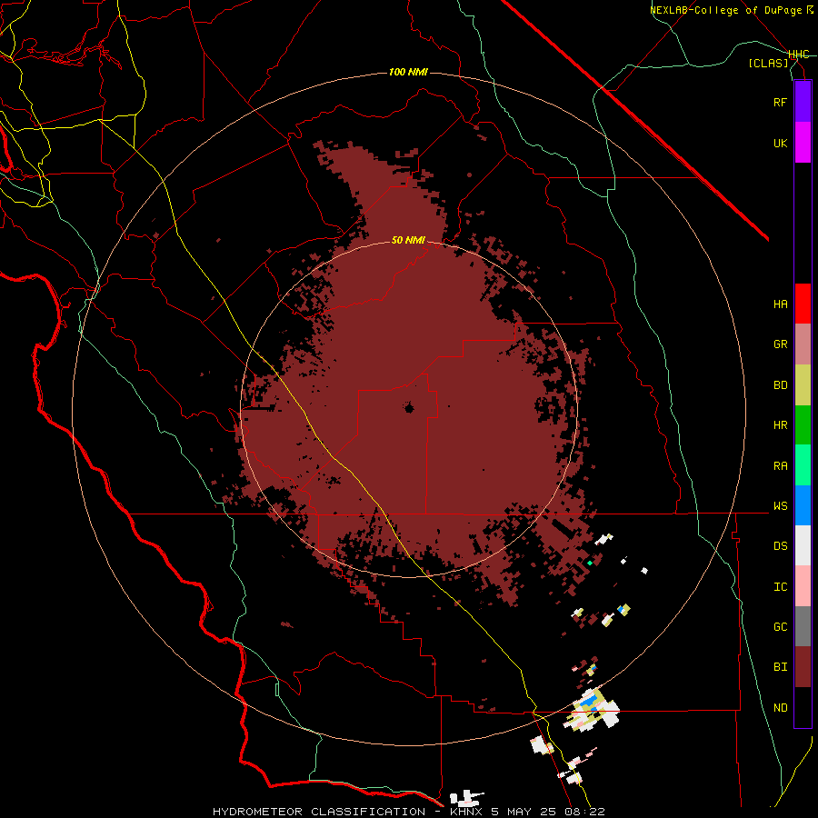Click the BI legend label

[780, 667]
